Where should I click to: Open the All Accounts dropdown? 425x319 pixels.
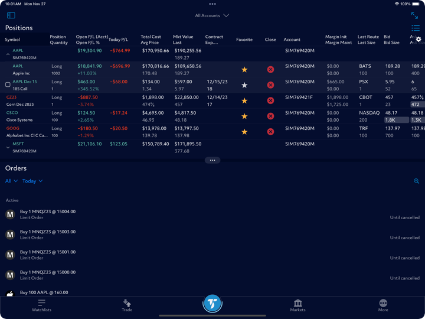click(x=212, y=15)
